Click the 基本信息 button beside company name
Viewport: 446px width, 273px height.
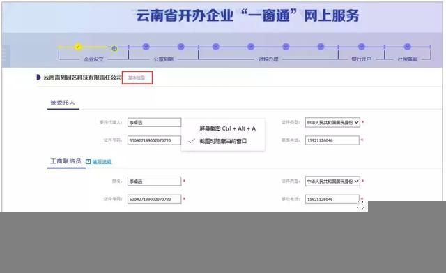137,78
